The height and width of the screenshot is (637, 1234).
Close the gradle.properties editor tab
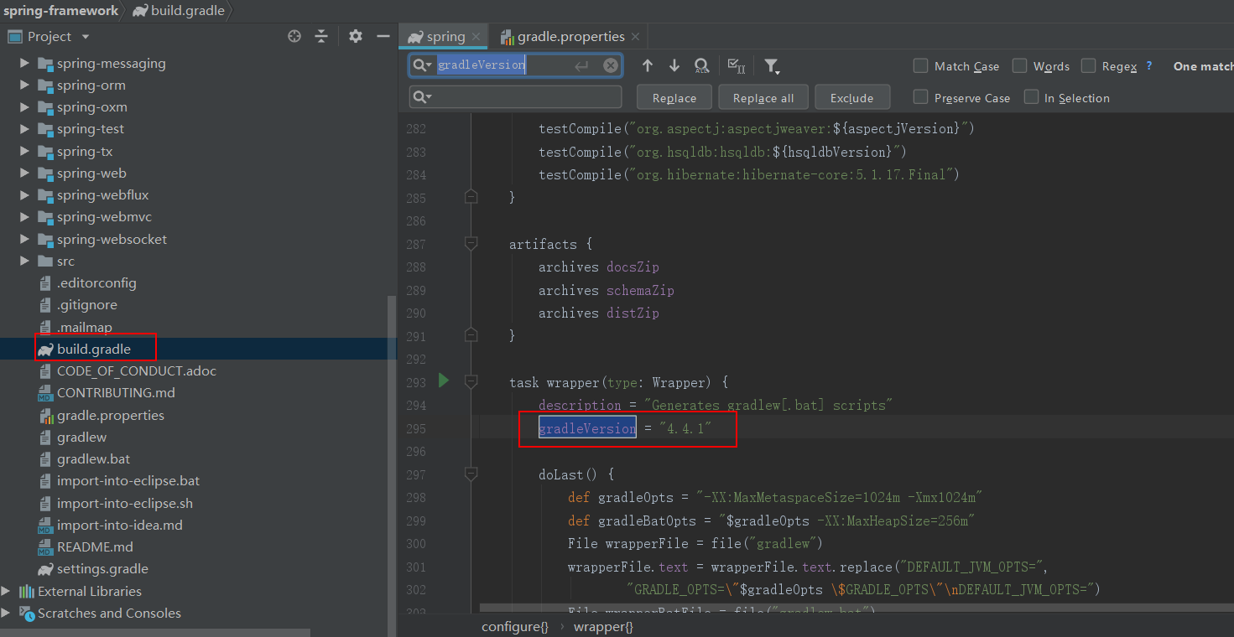tap(635, 37)
